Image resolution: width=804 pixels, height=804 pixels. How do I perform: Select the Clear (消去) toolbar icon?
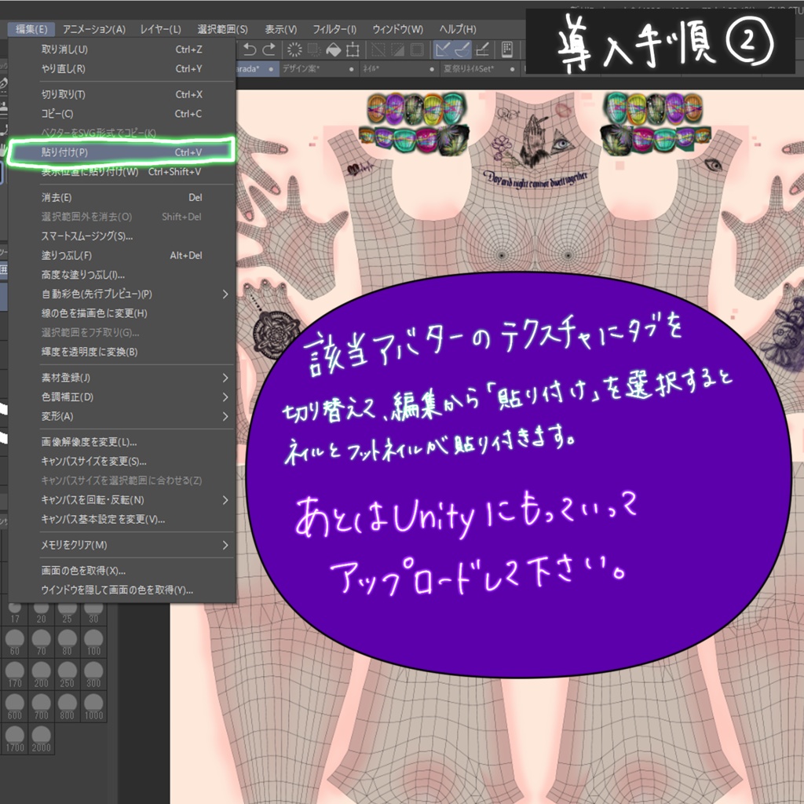[x=295, y=49]
